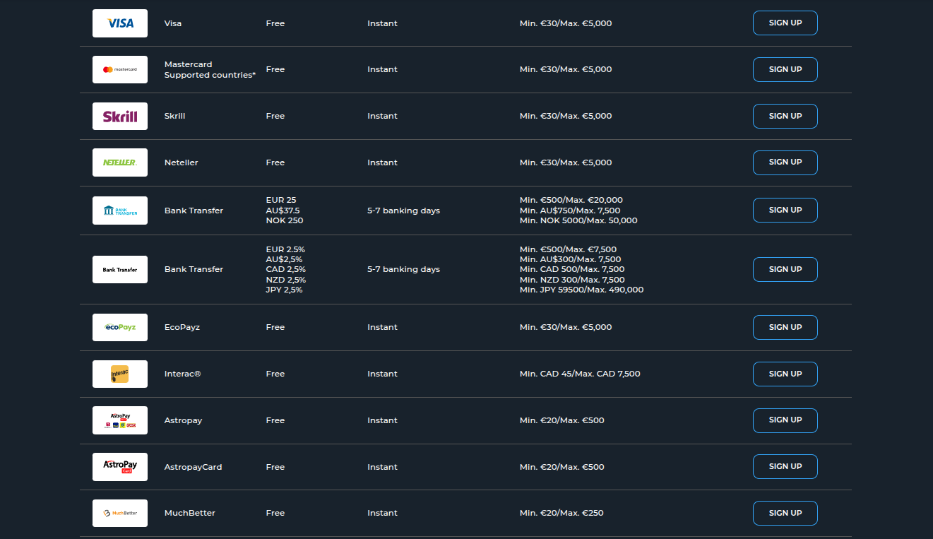933x539 pixels.
Task: Select the Skrill payment logo
Action: point(119,116)
